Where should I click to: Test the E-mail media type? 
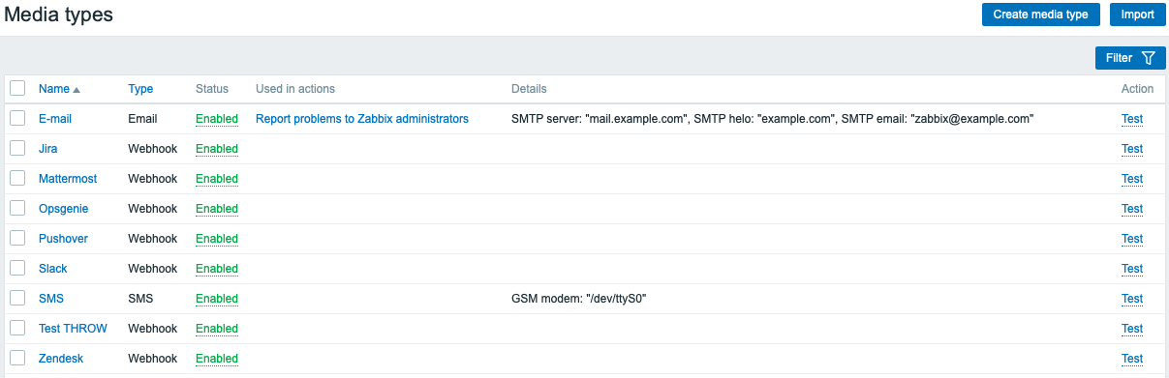1132,119
